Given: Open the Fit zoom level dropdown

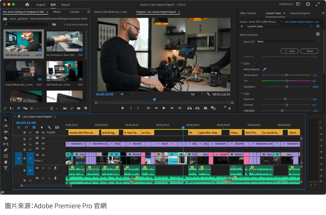Looking at the screenshot, I should (127, 94).
